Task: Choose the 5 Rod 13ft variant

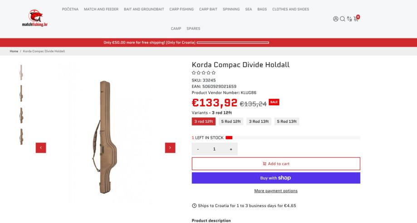Action: pyautogui.click(x=286, y=121)
